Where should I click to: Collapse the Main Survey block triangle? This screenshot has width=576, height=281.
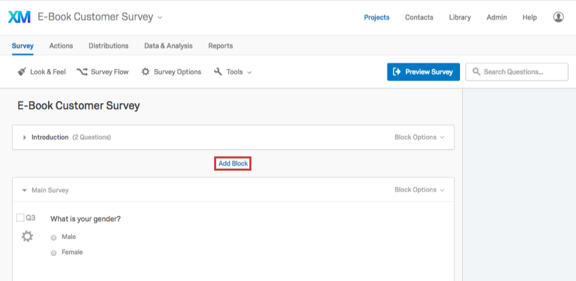[x=24, y=190]
